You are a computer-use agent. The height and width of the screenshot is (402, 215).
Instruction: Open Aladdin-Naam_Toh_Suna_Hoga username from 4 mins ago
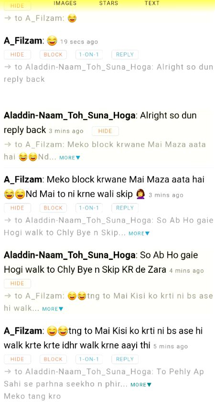click(x=69, y=256)
